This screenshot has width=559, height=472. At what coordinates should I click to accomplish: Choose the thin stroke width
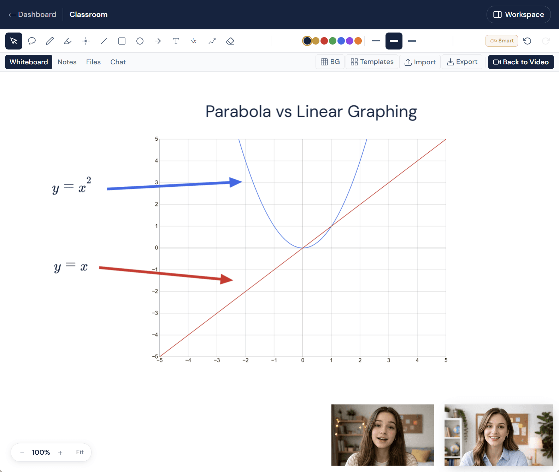(376, 41)
